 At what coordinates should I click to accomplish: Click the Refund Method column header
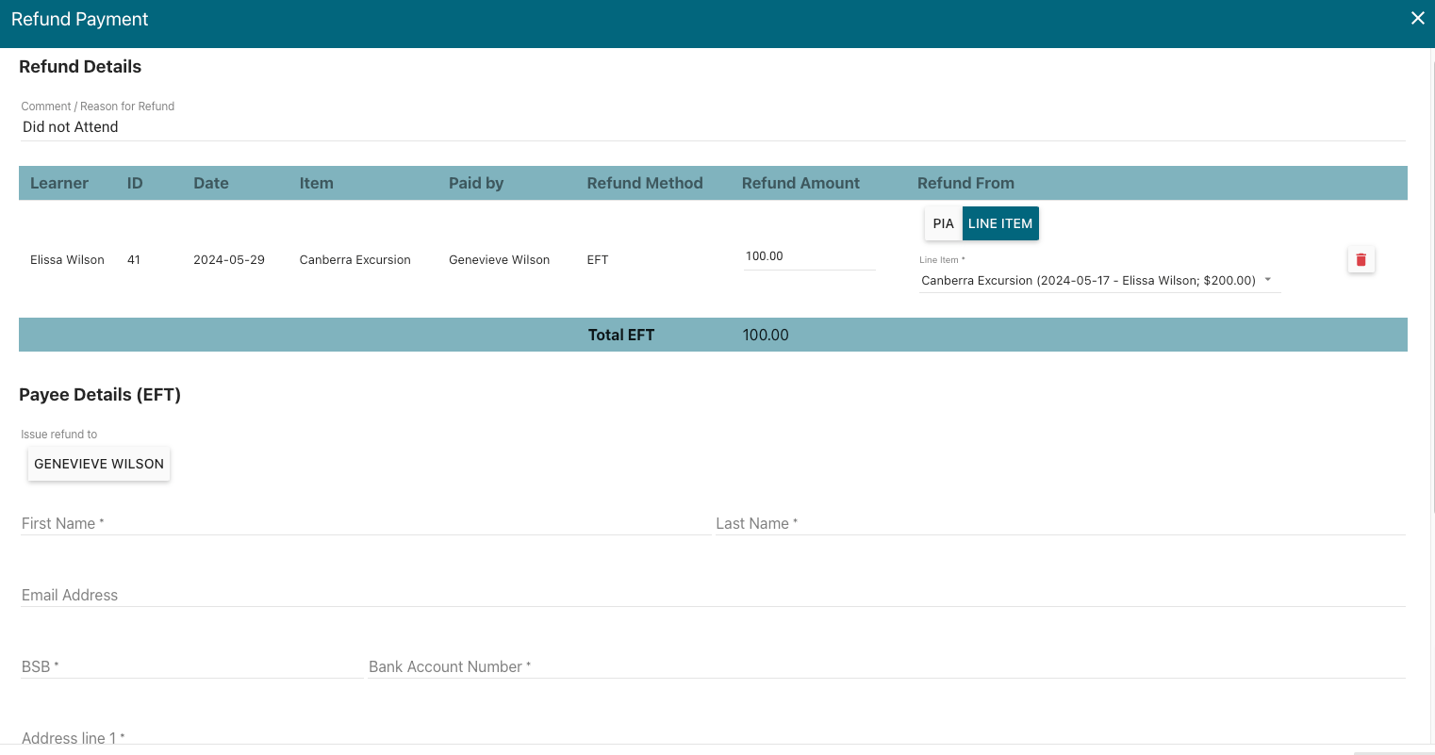[645, 183]
